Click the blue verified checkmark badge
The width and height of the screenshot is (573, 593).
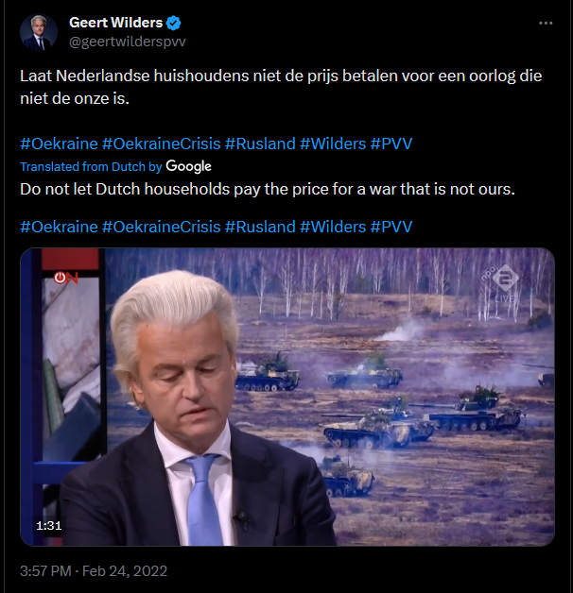pyautogui.click(x=173, y=23)
